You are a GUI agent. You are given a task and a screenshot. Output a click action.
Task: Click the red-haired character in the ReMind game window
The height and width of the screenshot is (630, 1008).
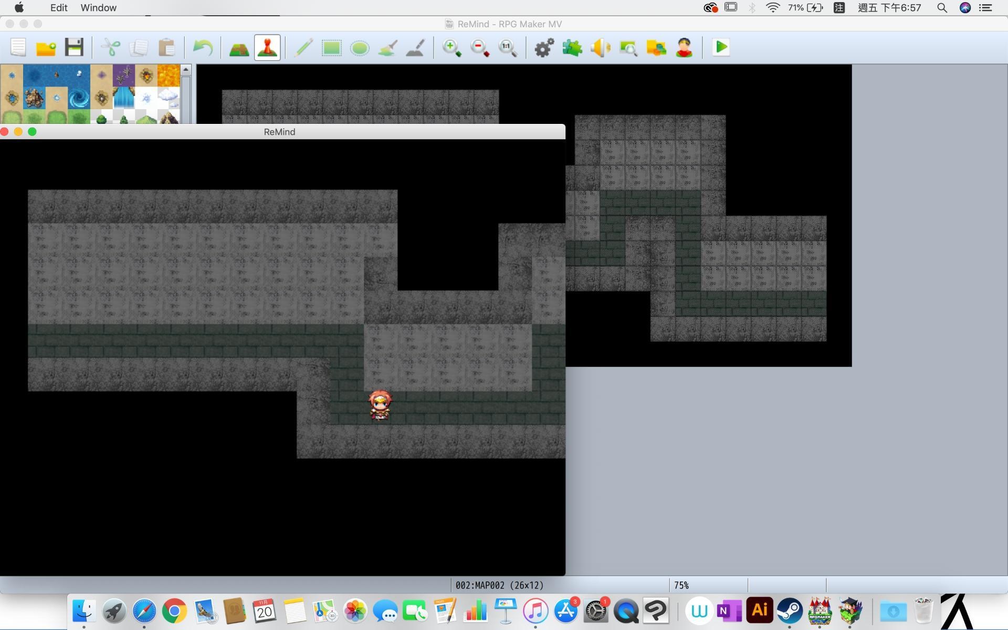tap(380, 406)
